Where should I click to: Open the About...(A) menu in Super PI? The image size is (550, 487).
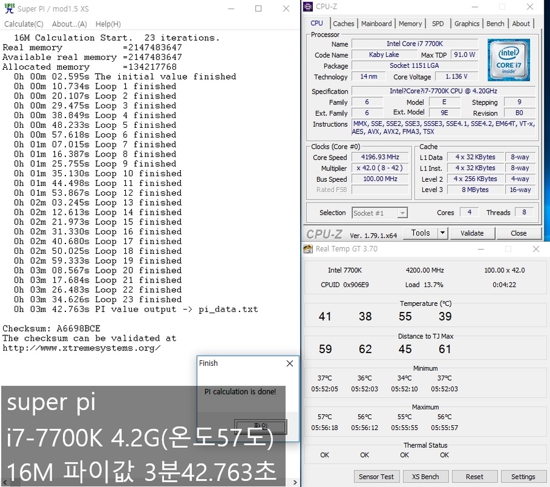[70, 24]
